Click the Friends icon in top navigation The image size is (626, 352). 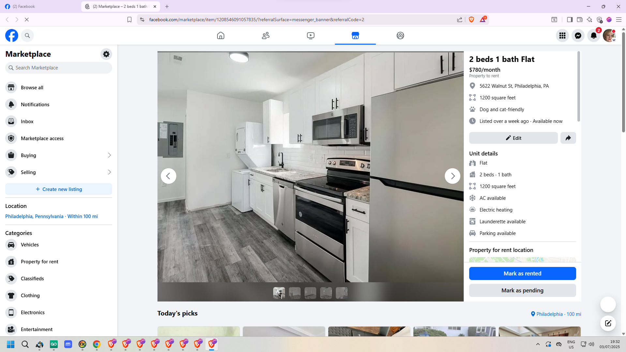(x=266, y=36)
